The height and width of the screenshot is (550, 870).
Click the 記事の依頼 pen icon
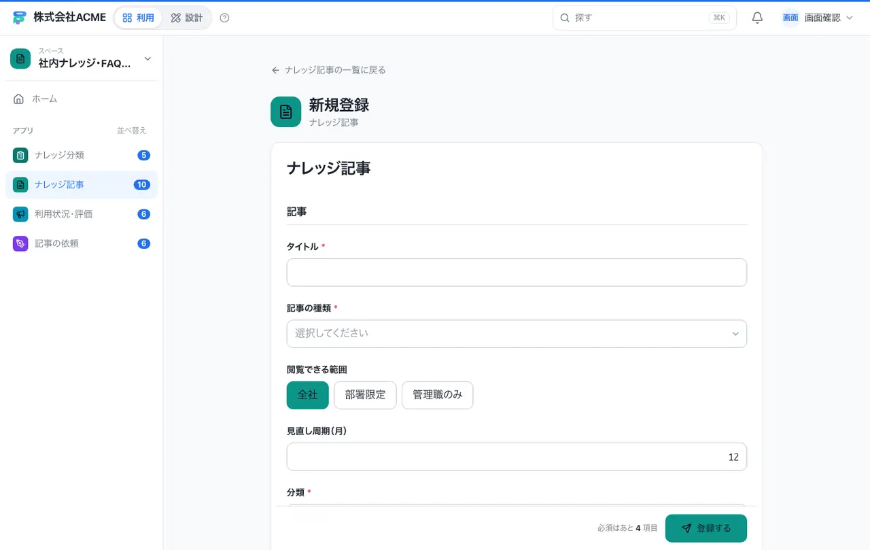pos(20,243)
